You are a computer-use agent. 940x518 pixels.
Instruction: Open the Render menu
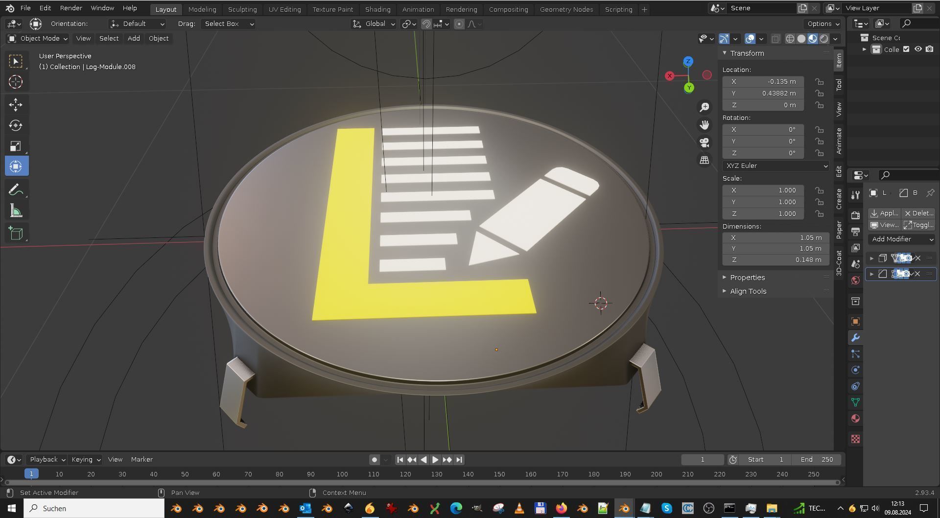pyautogui.click(x=71, y=8)
